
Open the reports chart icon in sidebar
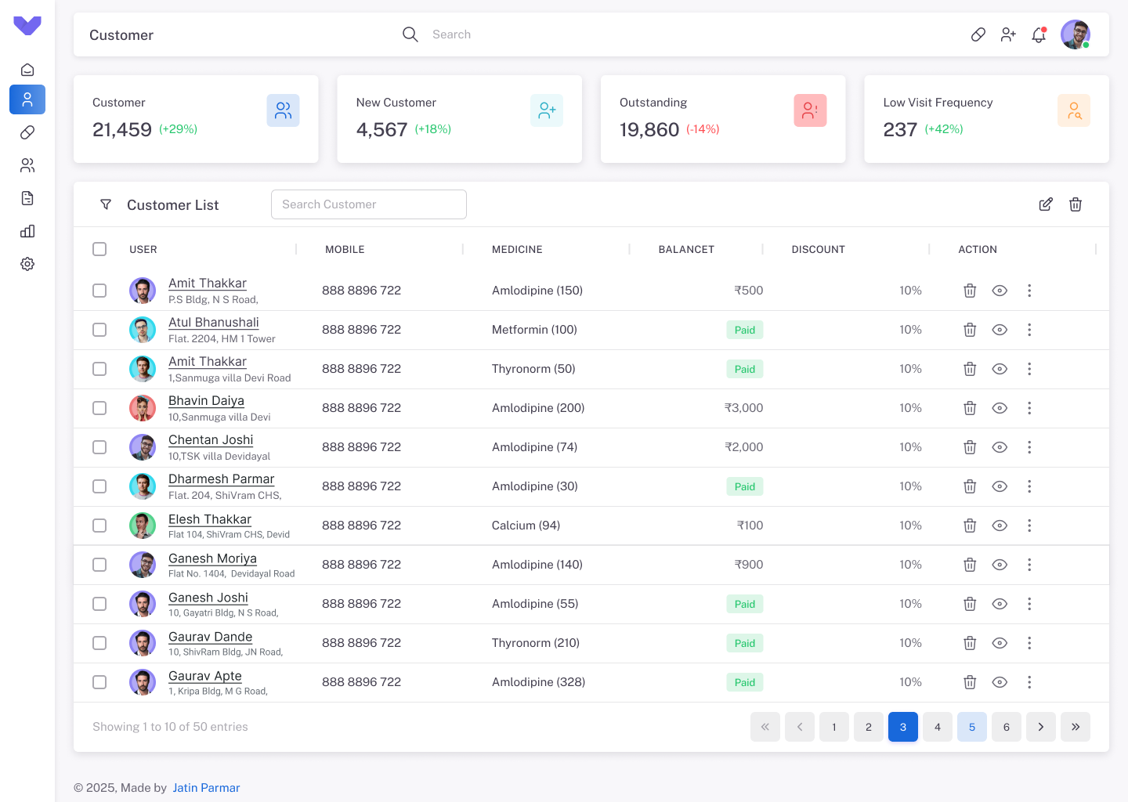coord(27,231)
